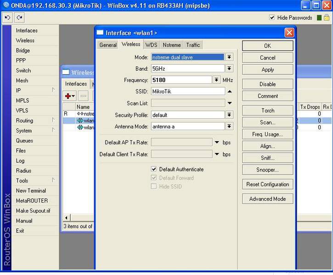This screenshot has width=333, height=275.
Task: Click the wlan icon in the last table row
Action: pyautogui.click(x=80, y=127)
